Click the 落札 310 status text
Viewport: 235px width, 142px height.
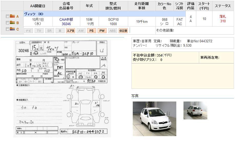click(223, 19)
